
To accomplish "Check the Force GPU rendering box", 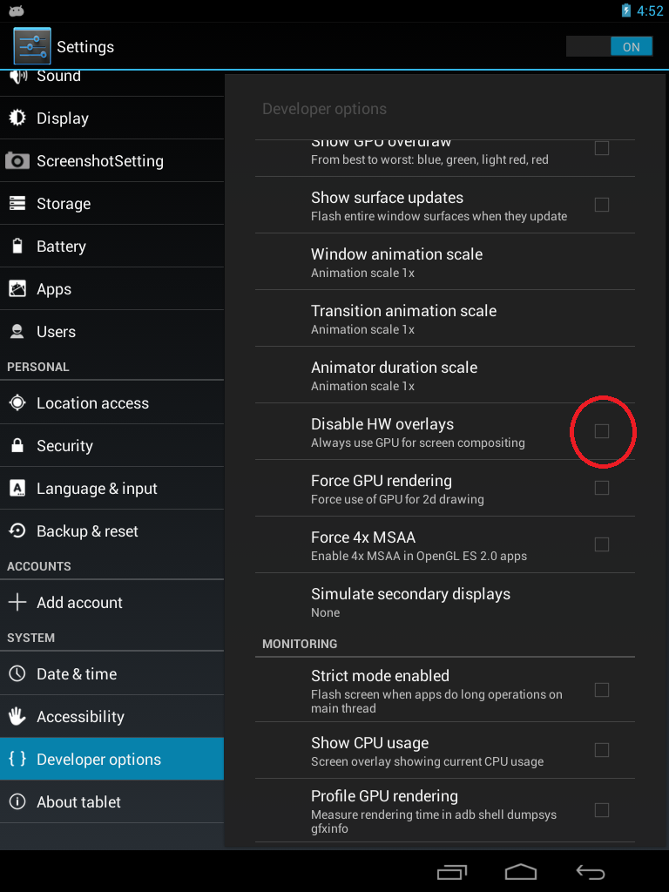I will [x=602, y=488].
